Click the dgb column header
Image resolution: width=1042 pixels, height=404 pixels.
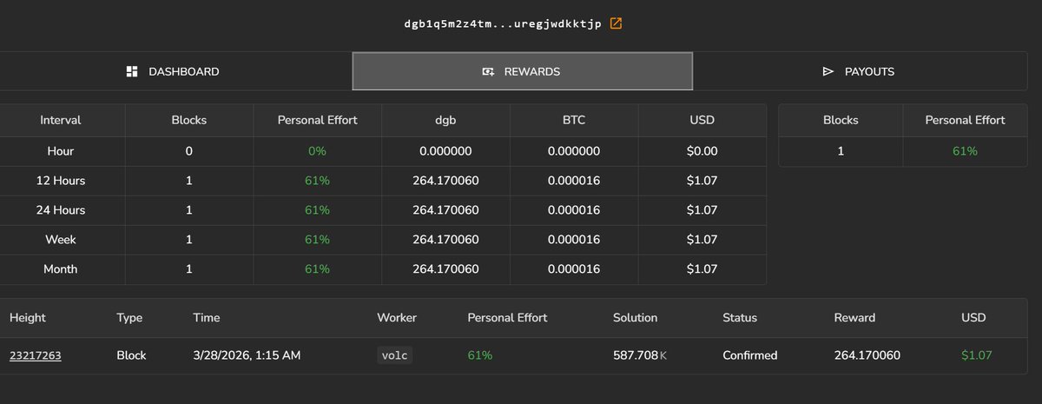[x=445, y=121]
